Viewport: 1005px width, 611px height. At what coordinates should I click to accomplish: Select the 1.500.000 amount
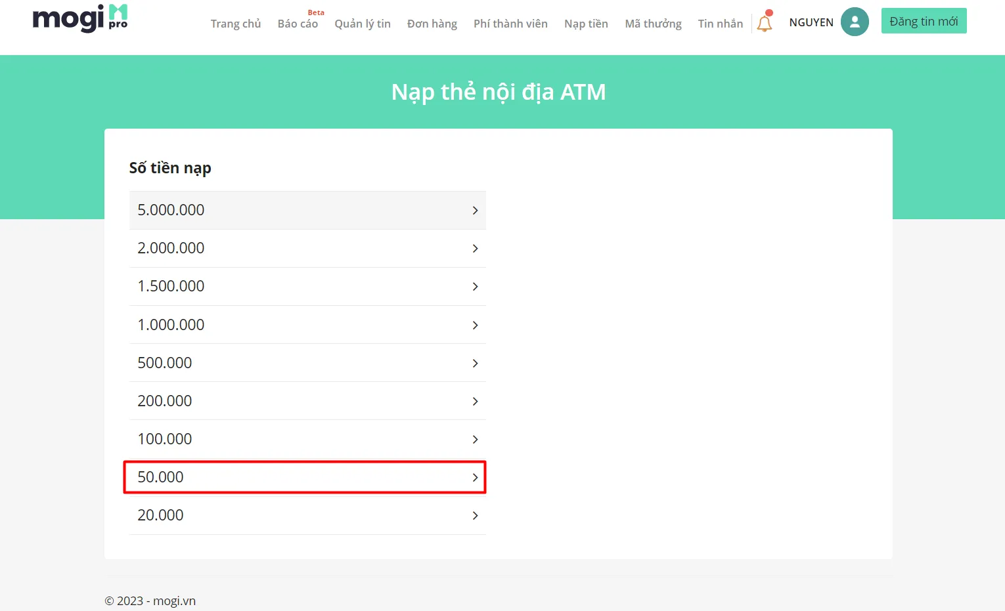(307, 286)
